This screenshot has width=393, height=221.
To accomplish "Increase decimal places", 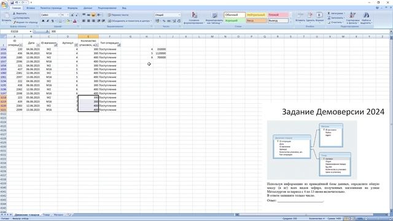I will (174, 21).
